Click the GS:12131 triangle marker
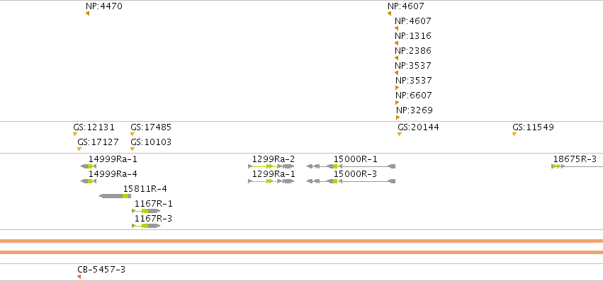 pyautogui.click(x=75, y=134)
